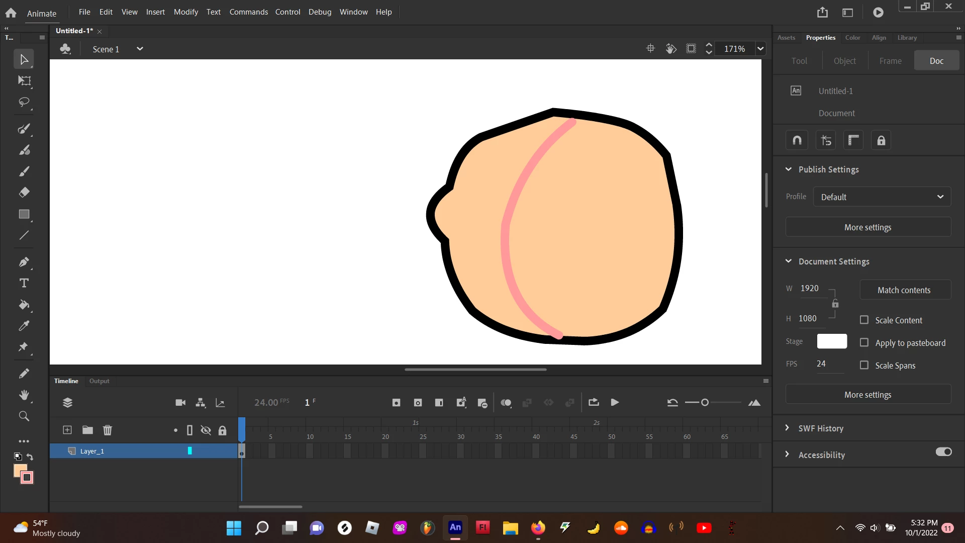Select the Free Transform tool
Image resolution: width=965 pixels, height=543 pixels.
(24, 81)
